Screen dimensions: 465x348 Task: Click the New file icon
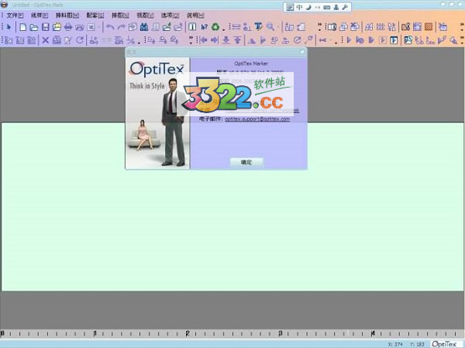22,27
